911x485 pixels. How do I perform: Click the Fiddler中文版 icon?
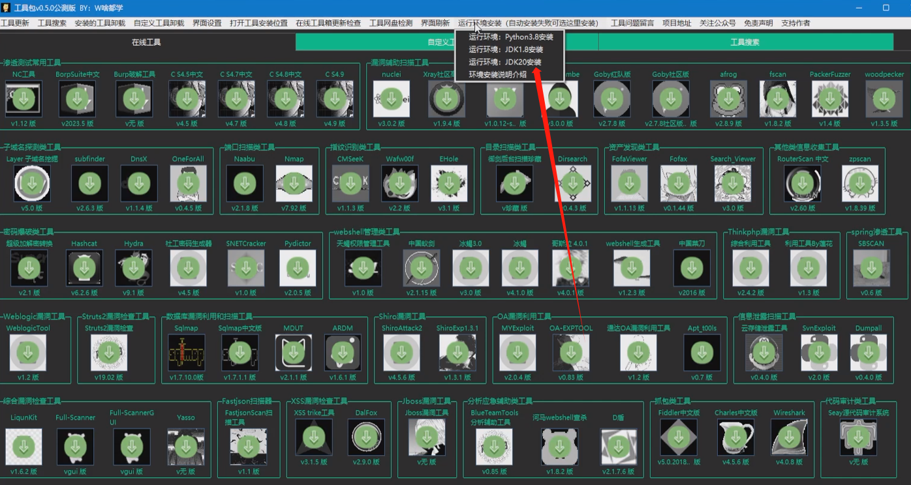[678, 437]
